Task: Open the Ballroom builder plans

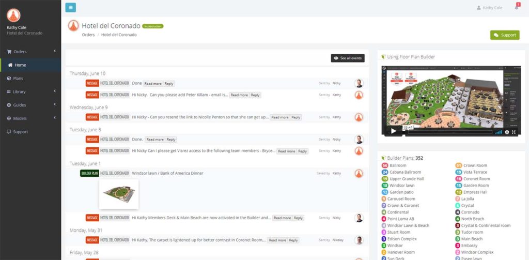Action: [x=398, y=165]
